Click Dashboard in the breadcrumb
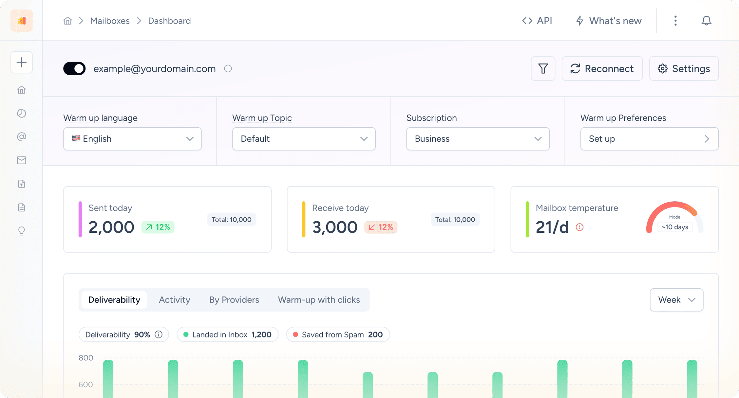739x398 pixels. point(170,21)
